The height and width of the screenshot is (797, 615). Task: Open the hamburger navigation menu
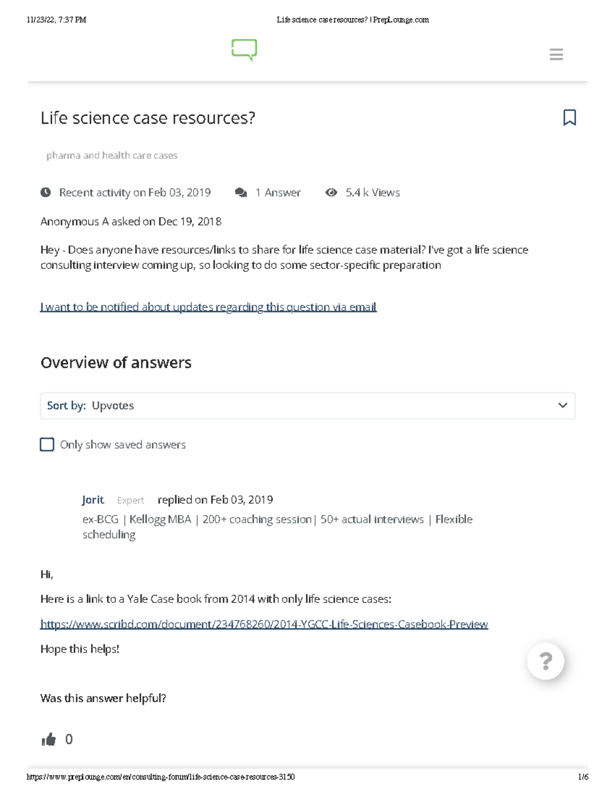click(557, 54)
